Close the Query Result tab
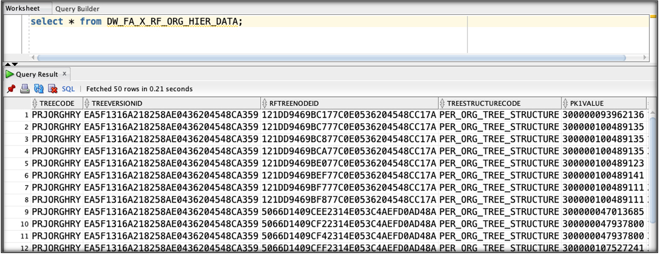Screen dimensions: 659x256 pyautogui.click(x=65, y=74)
